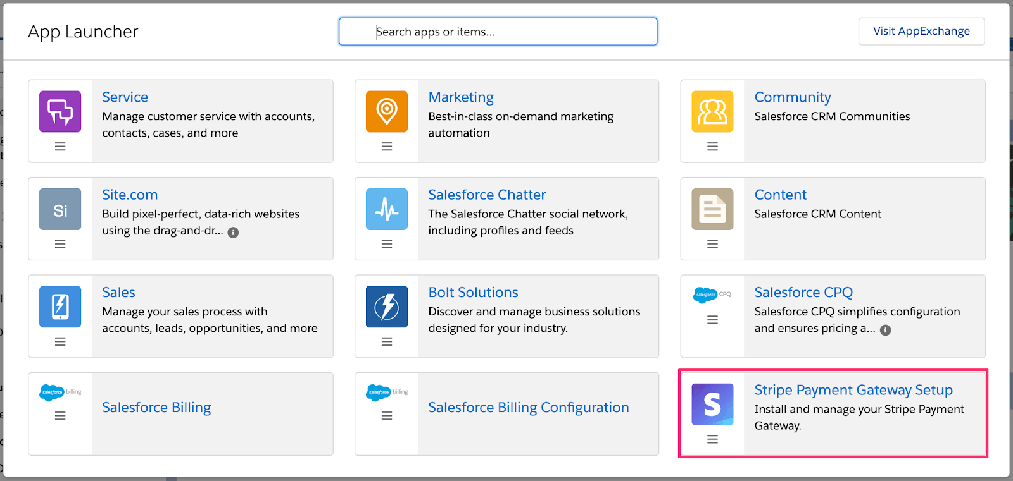Click 'Discover and manage business solutions' description
Screen dimensions: 1013x481
534,320
